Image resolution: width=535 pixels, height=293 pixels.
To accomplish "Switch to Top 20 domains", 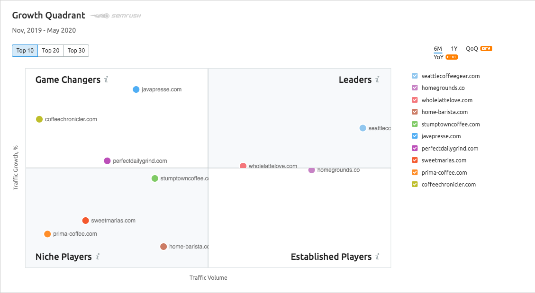I will (x=51, y=51).
